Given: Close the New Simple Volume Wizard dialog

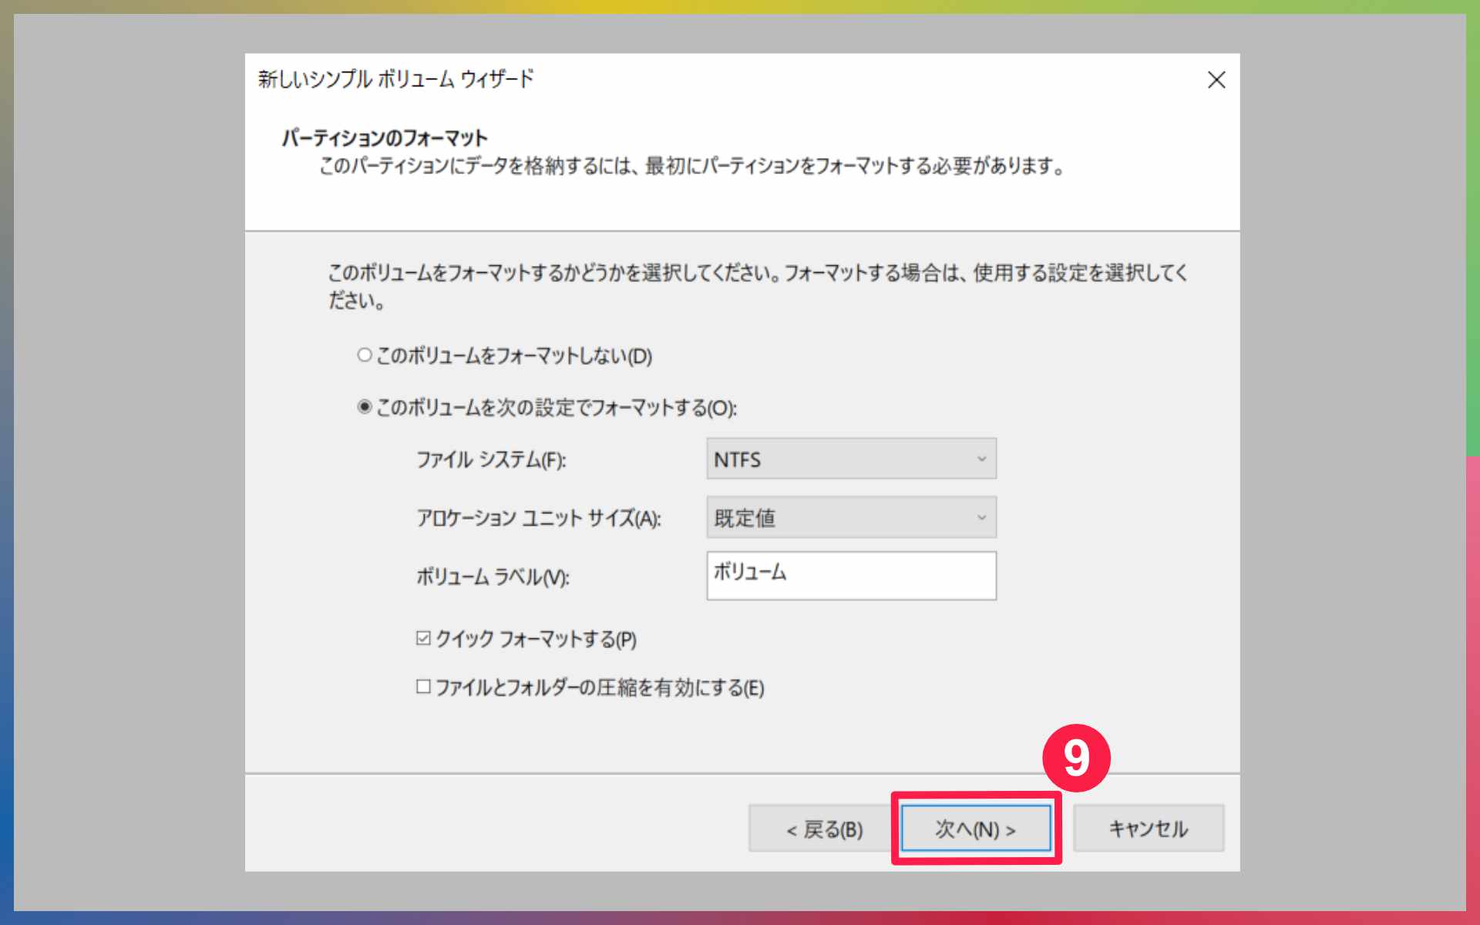Looking at the screenshot, I should [1216, 80].
